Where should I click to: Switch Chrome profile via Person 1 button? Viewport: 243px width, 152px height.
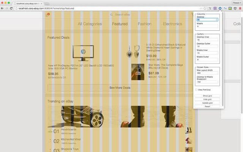[237, 3]
